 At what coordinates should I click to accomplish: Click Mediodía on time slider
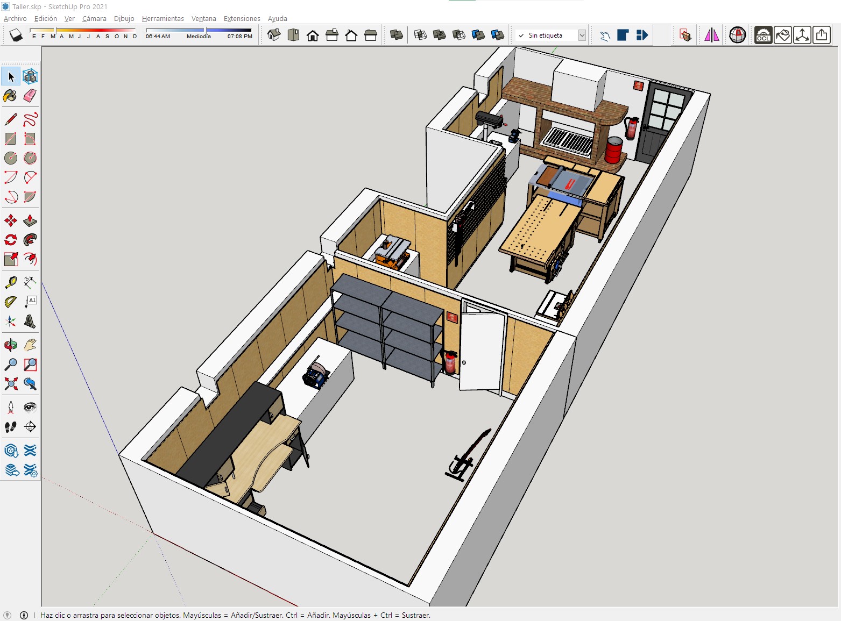[x=199, y=37]
